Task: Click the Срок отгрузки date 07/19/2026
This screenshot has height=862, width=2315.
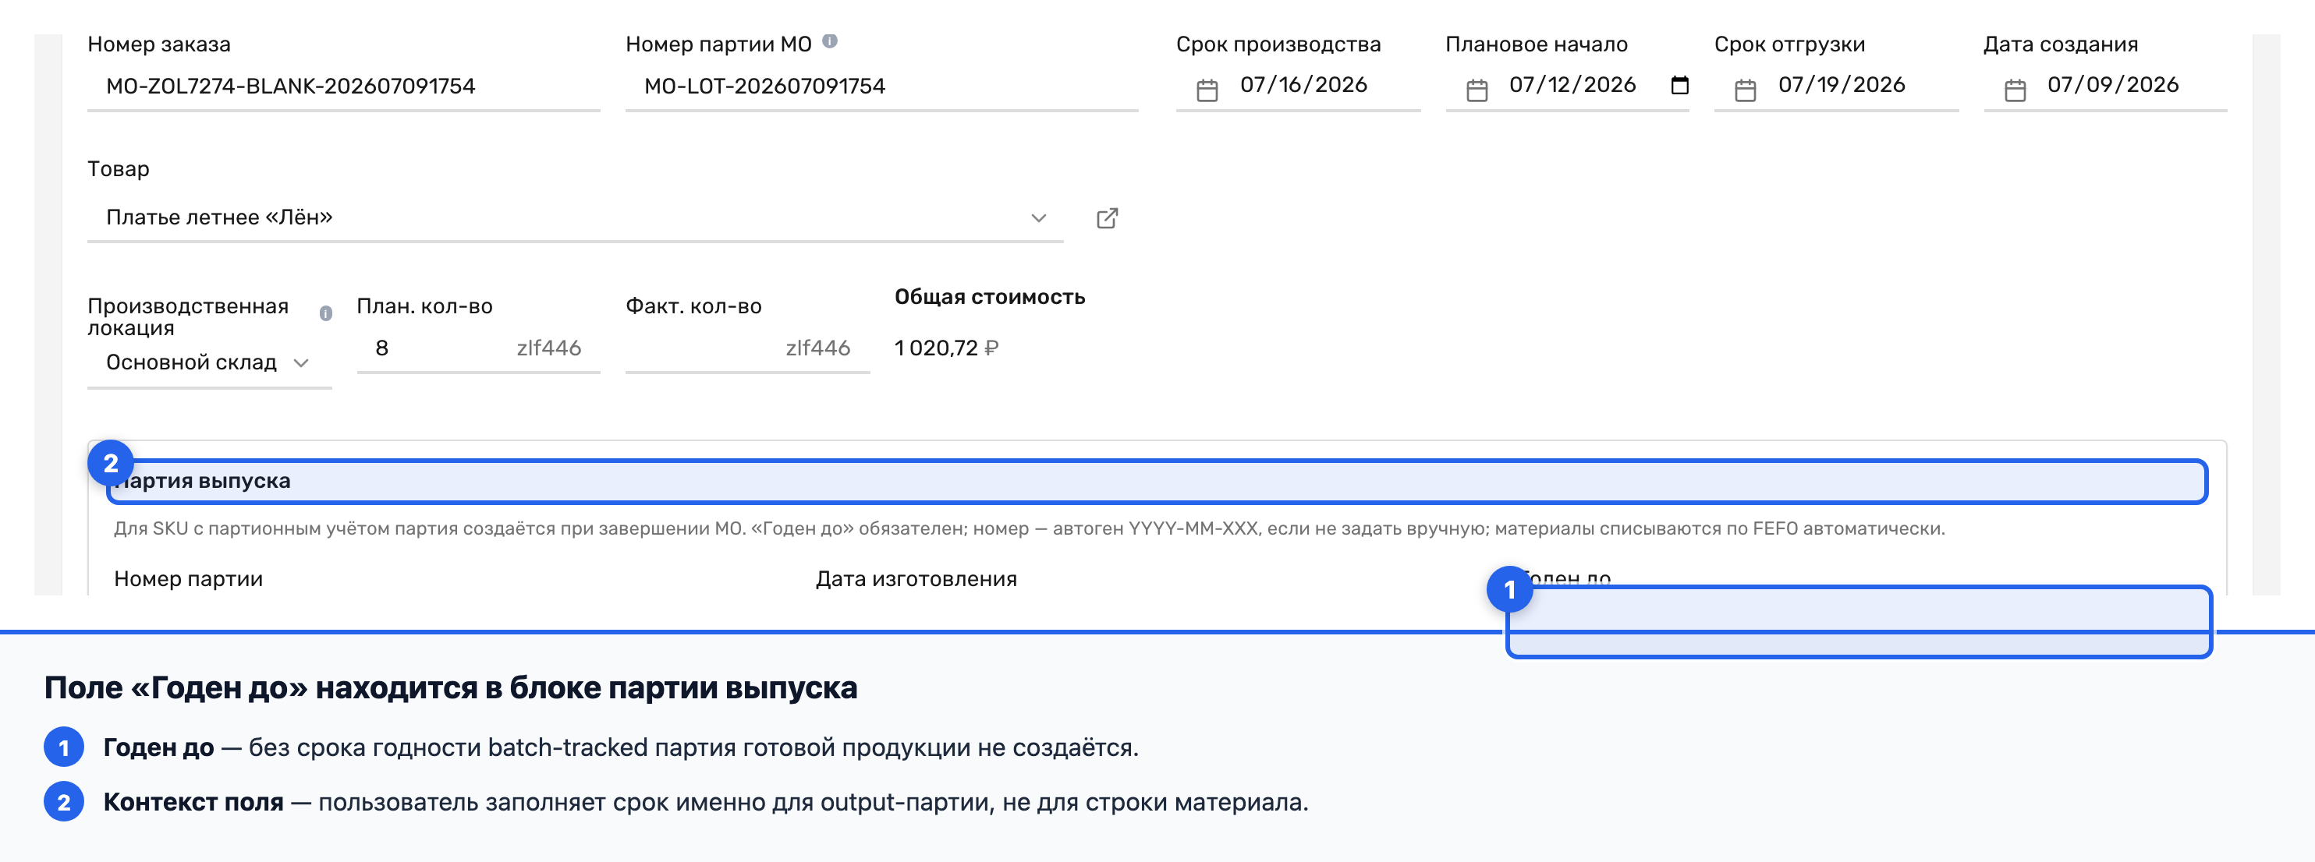Action: [1842, 85]
